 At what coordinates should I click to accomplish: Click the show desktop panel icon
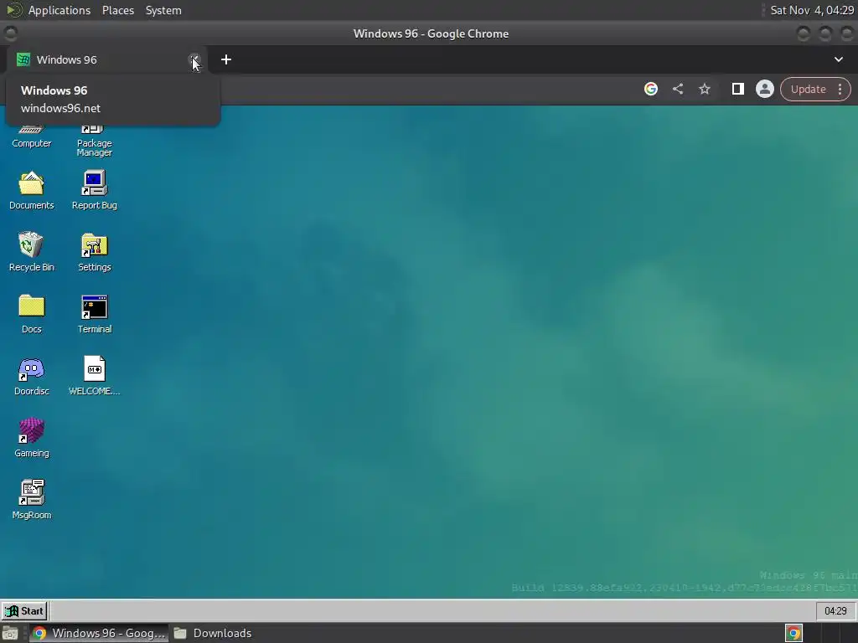pyautogui.click(x=10, y=633)
